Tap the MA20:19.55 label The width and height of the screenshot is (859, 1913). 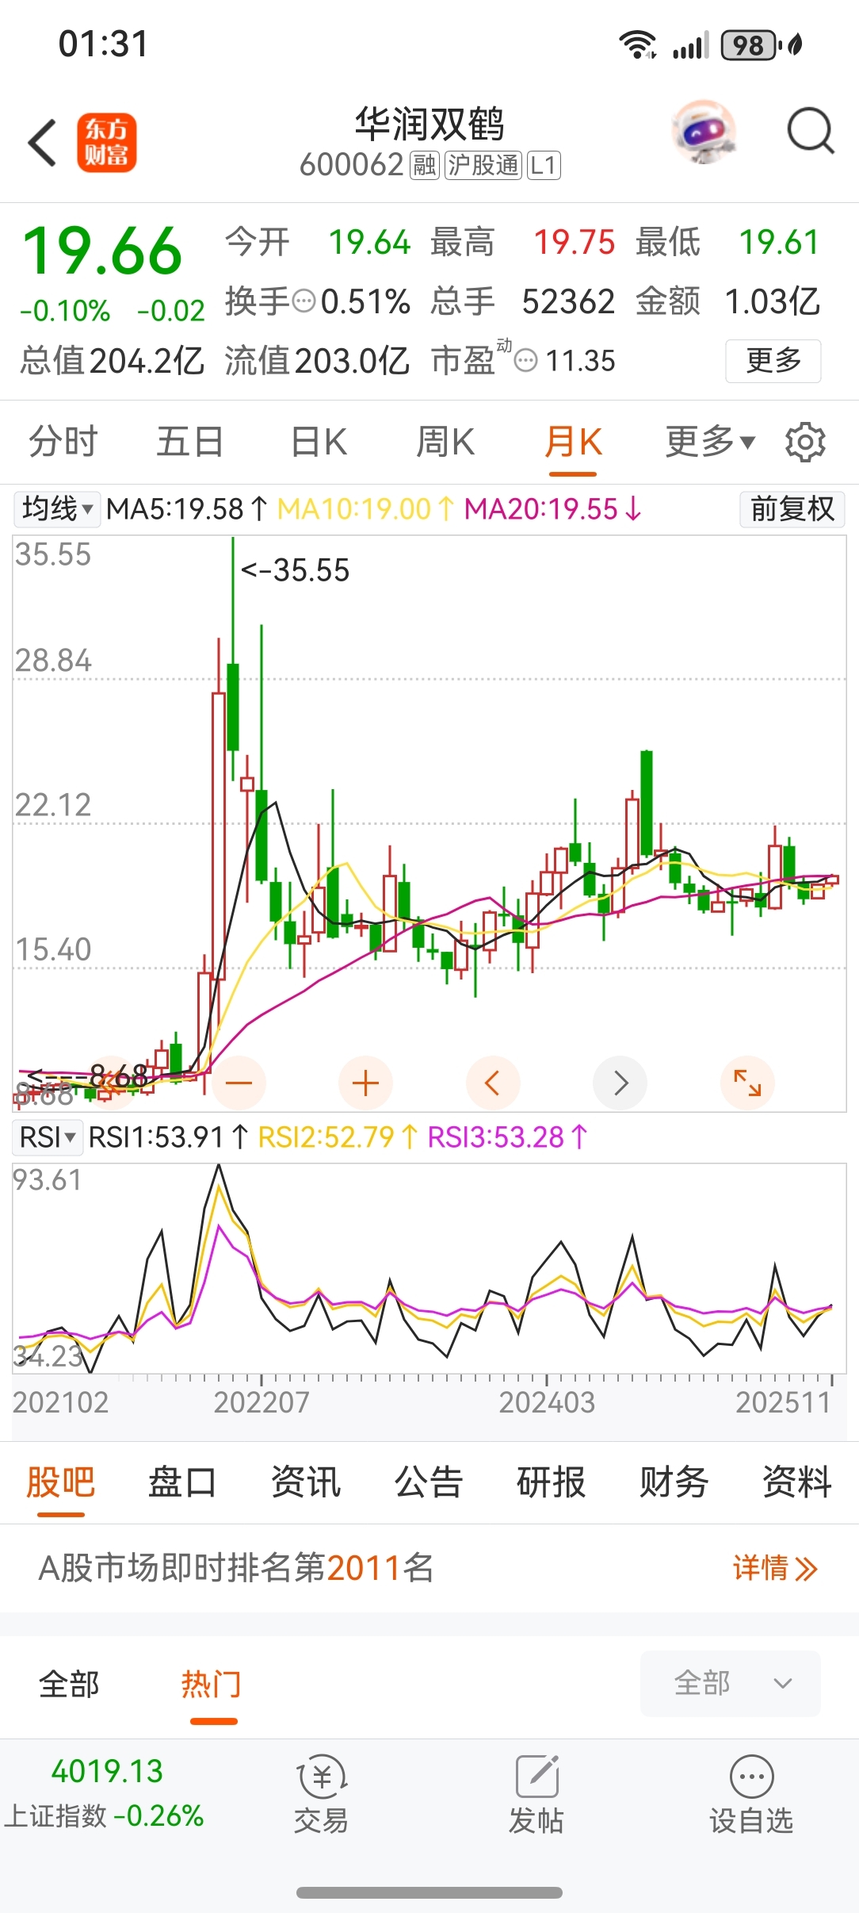[553, 509]
